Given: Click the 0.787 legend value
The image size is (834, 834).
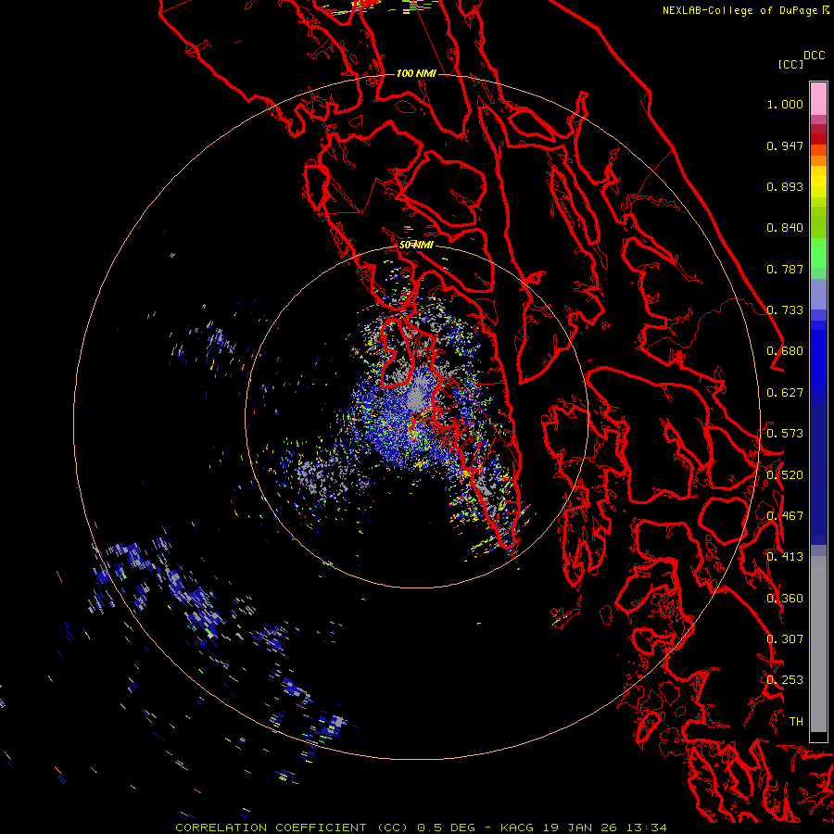Looking at the screenshot, I should coord(785,269).
